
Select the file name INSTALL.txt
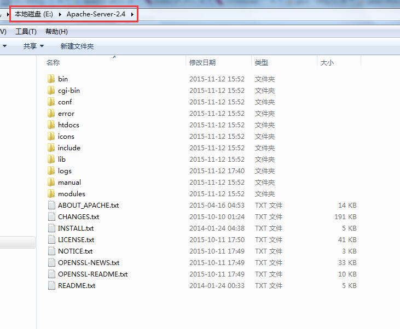coord(76,228)
